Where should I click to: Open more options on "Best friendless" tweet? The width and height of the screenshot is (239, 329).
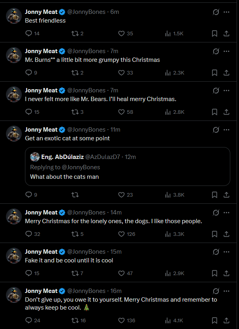226,12
